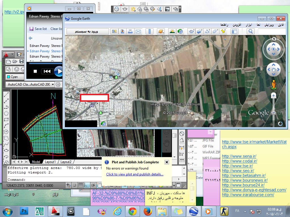
Task: Click the Open file icon in AutoCAD
Action: tap(15, 61)
